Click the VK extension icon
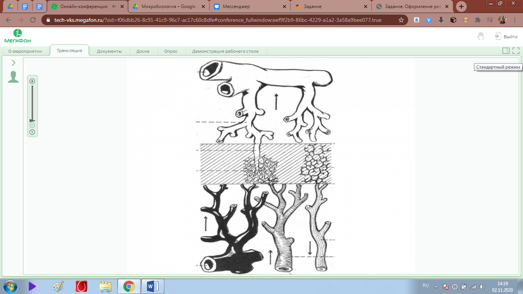Image resolution: width=523 pixels, height=294 pixels. [417, 20]
